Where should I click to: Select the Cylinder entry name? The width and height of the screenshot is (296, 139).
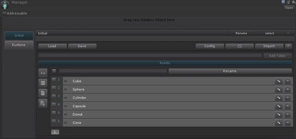point(80,98)
